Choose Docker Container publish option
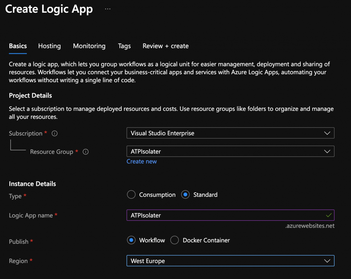The image size is (351, 279). coord(175,240)
